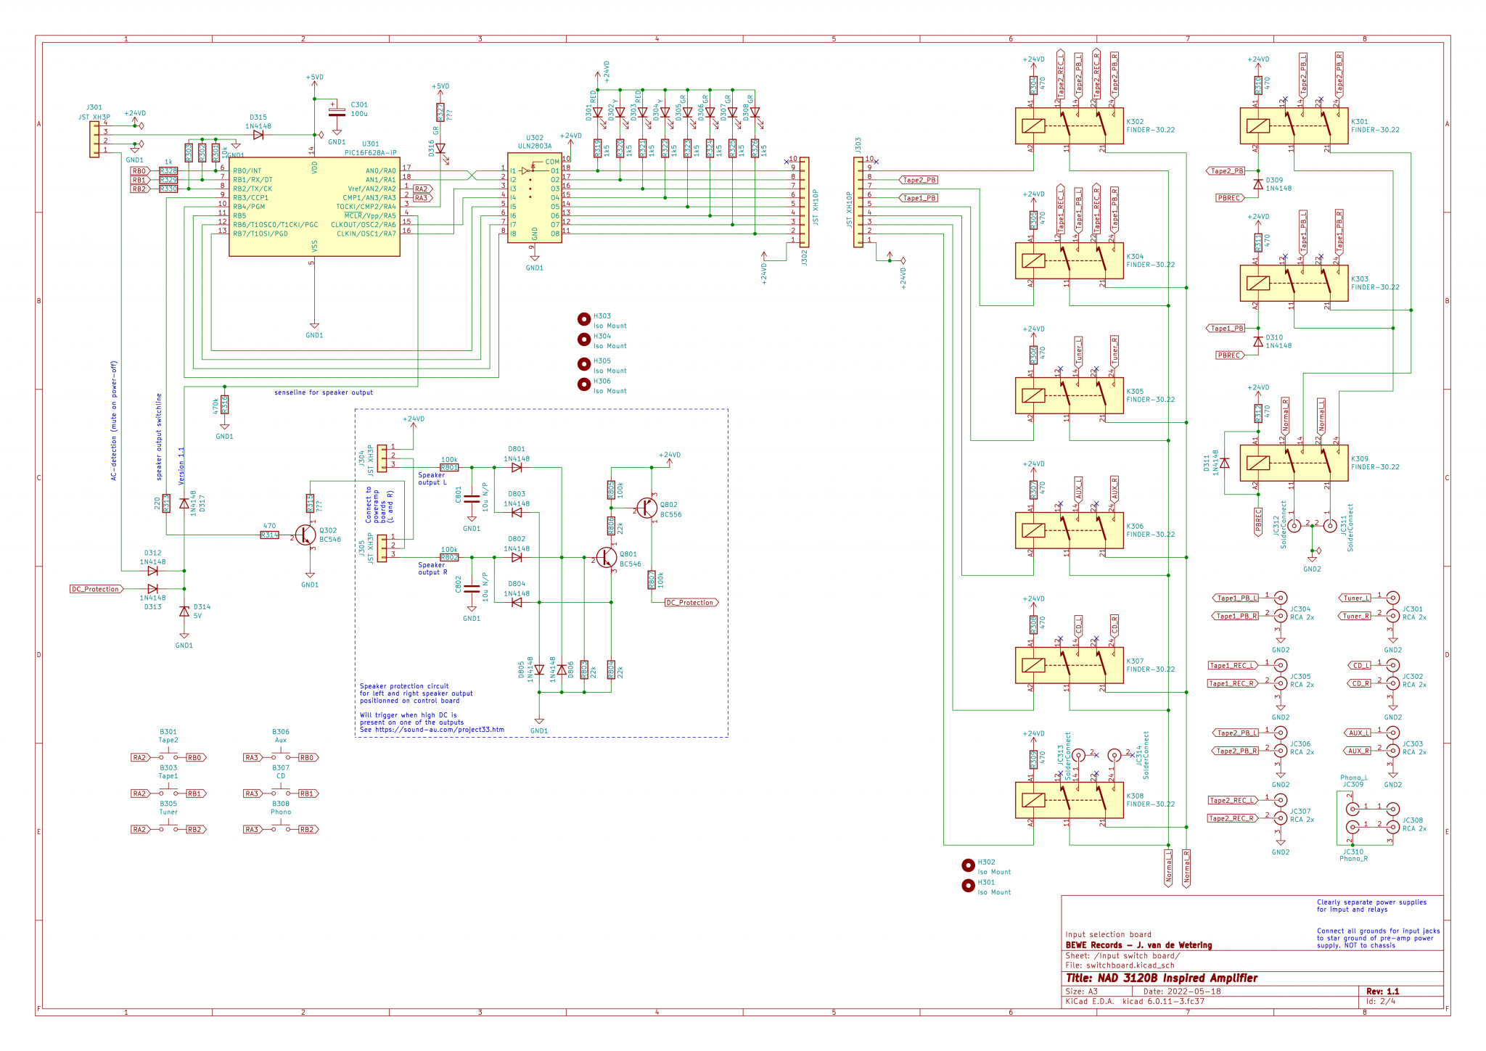Select mounting hole H304 Iso Mount
This screenshot has height=1051, width=1486.
(x=584, y=339)
